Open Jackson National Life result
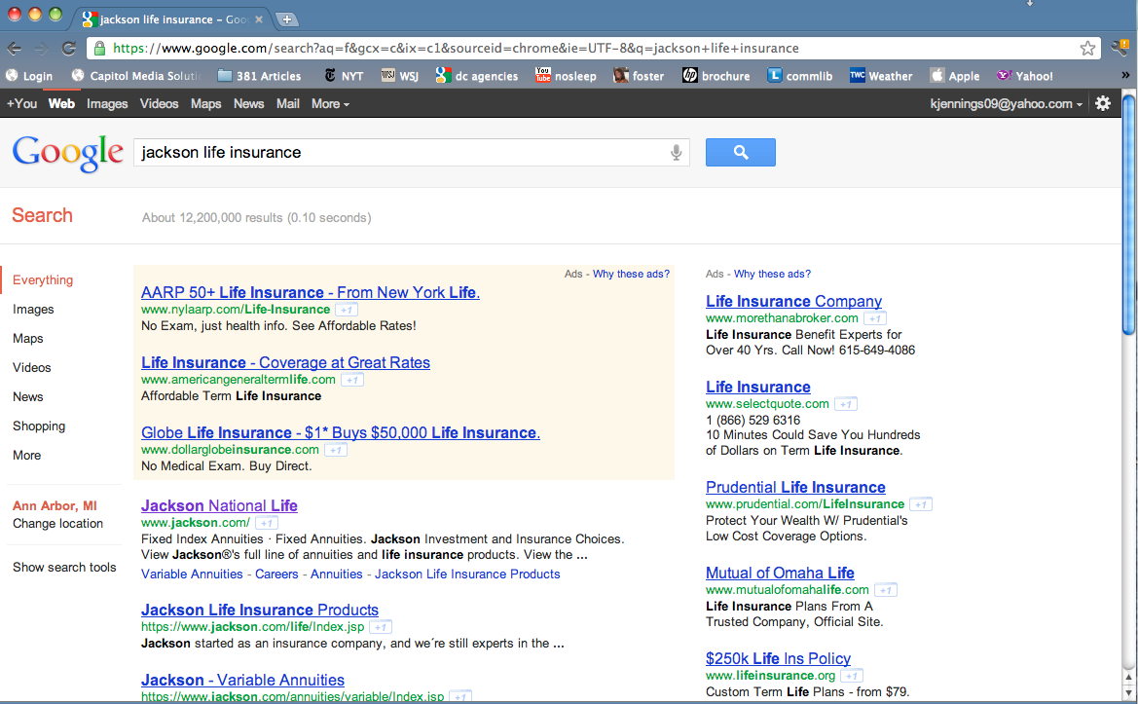This screenshot has height=704, width=1138. pyautogui.click(x=219, y=505)
